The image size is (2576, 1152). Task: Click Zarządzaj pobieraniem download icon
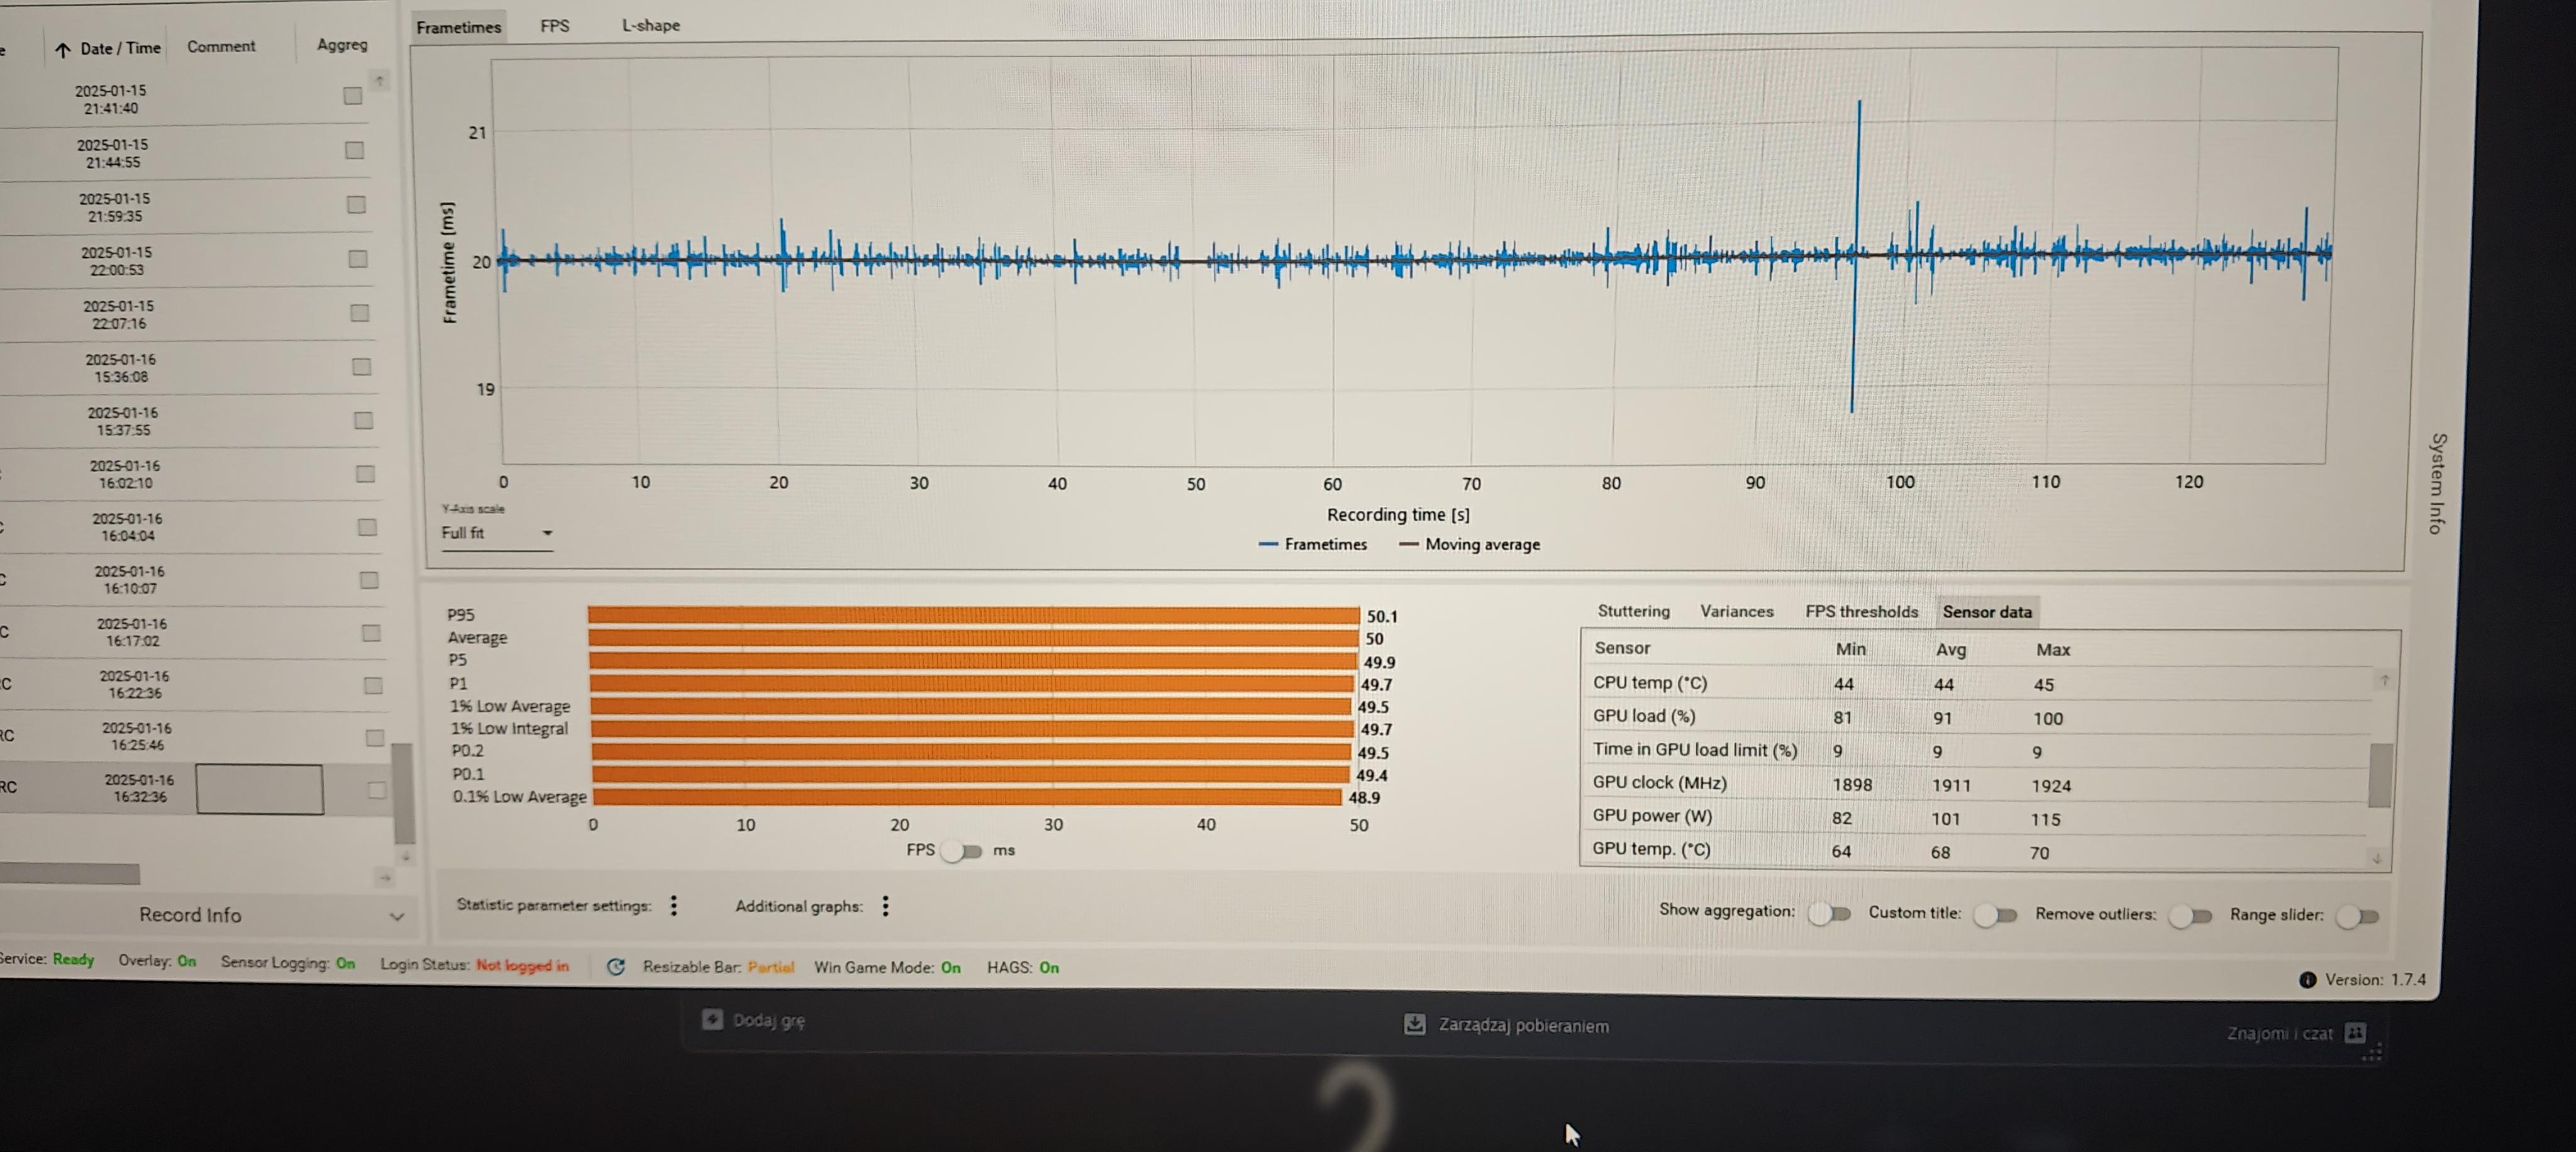[x=1414, y=1024]
